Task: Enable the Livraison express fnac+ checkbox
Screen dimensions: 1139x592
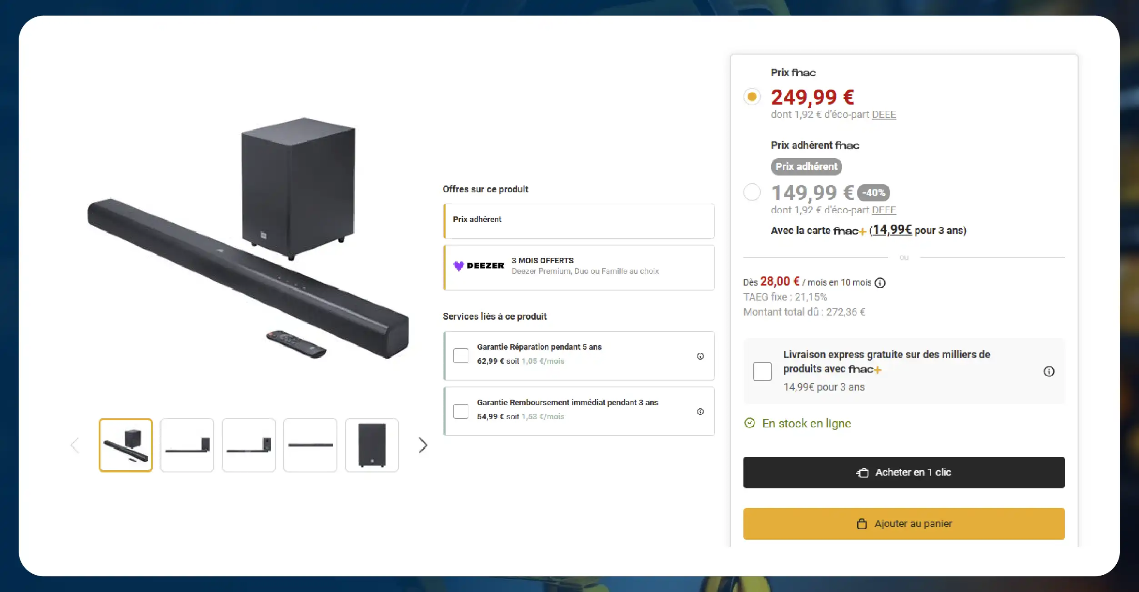Action: click(x=762, y=371)
